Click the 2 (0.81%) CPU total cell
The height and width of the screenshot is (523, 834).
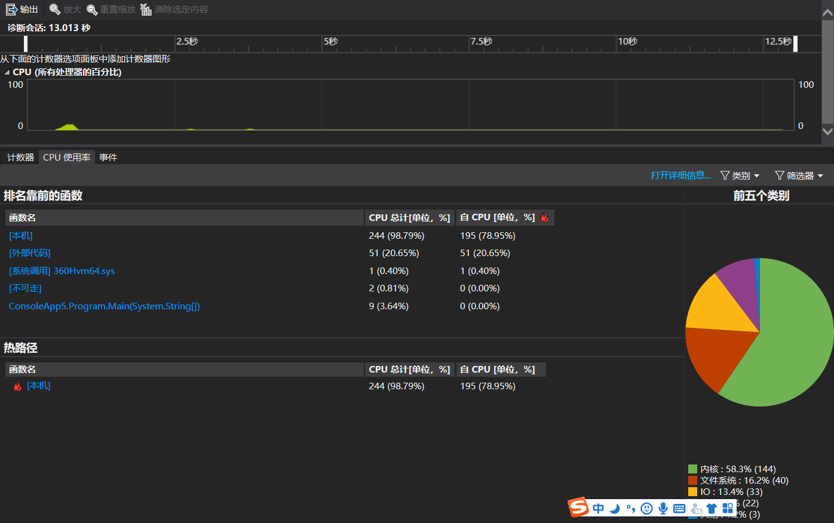(x=389, y=288)
